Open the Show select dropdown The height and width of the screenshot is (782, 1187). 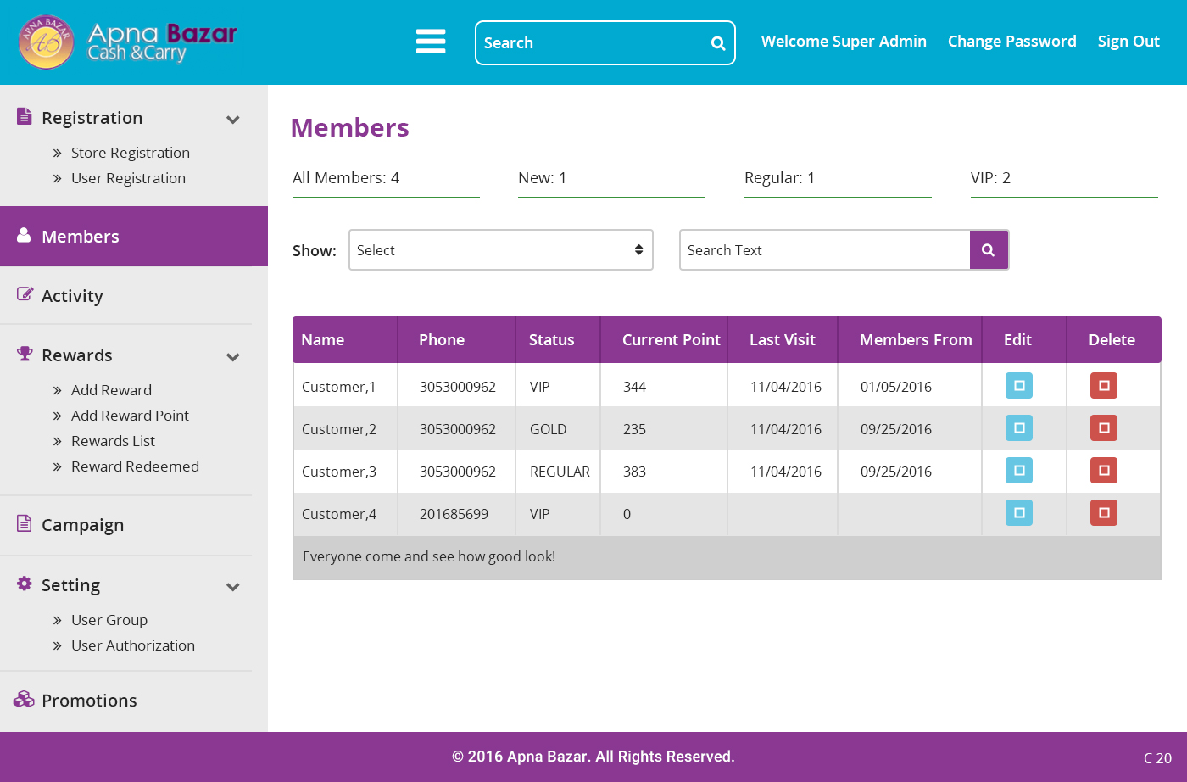[x=500, y=250]
